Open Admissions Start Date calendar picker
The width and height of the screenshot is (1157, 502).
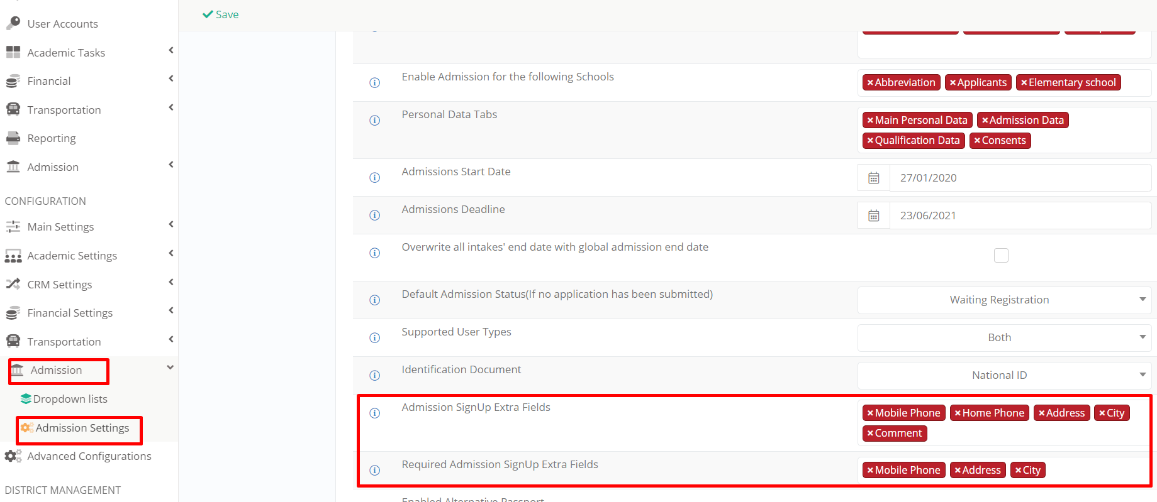(874, 178)
